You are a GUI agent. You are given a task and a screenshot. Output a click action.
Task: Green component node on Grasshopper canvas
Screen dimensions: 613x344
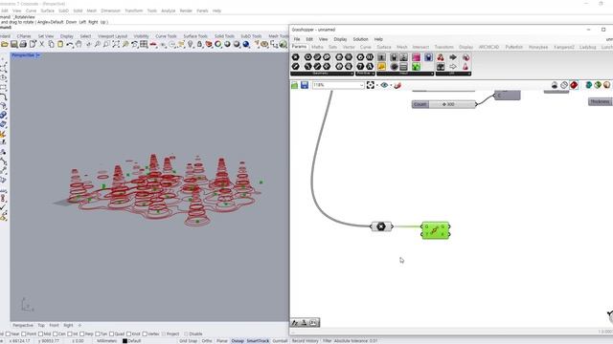pos(436,230)
